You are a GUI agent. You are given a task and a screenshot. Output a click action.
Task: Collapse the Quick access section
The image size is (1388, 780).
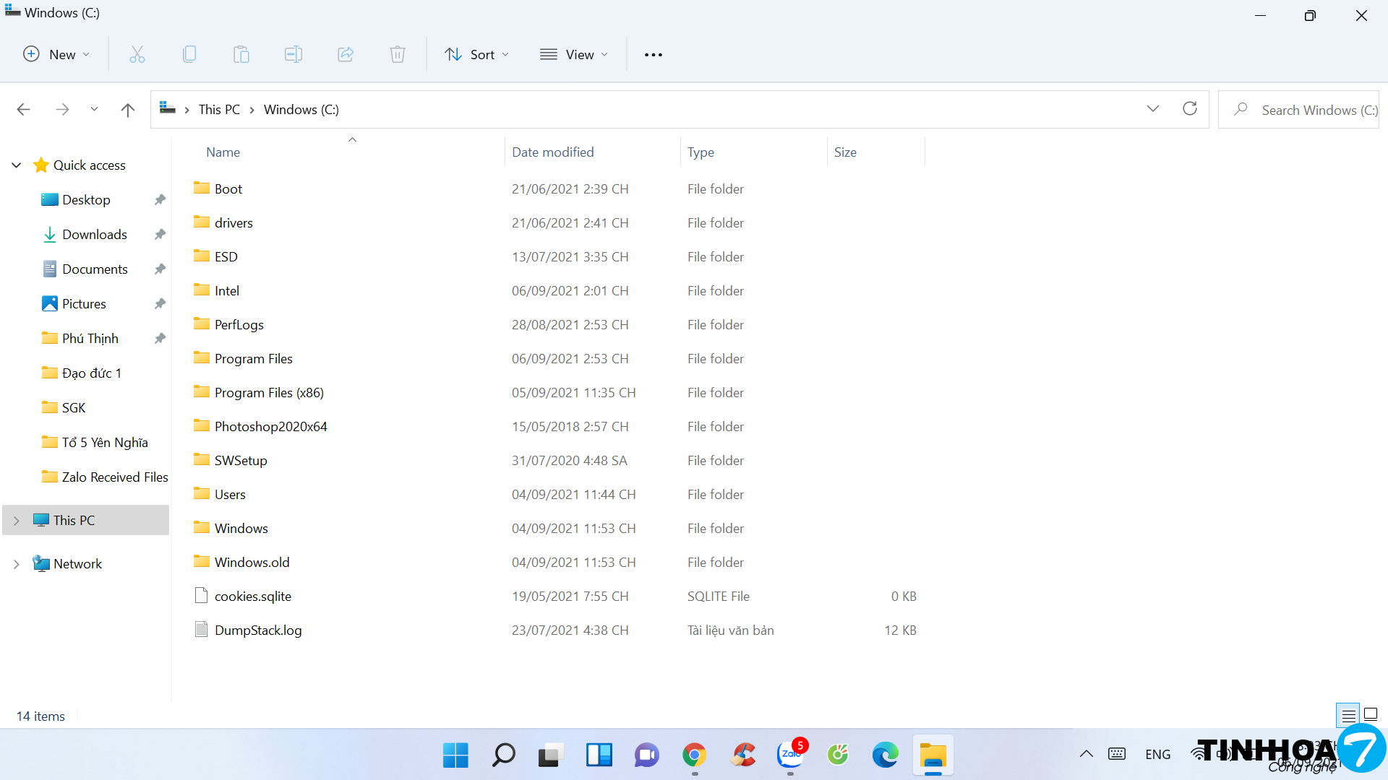[x=17, y=165]
